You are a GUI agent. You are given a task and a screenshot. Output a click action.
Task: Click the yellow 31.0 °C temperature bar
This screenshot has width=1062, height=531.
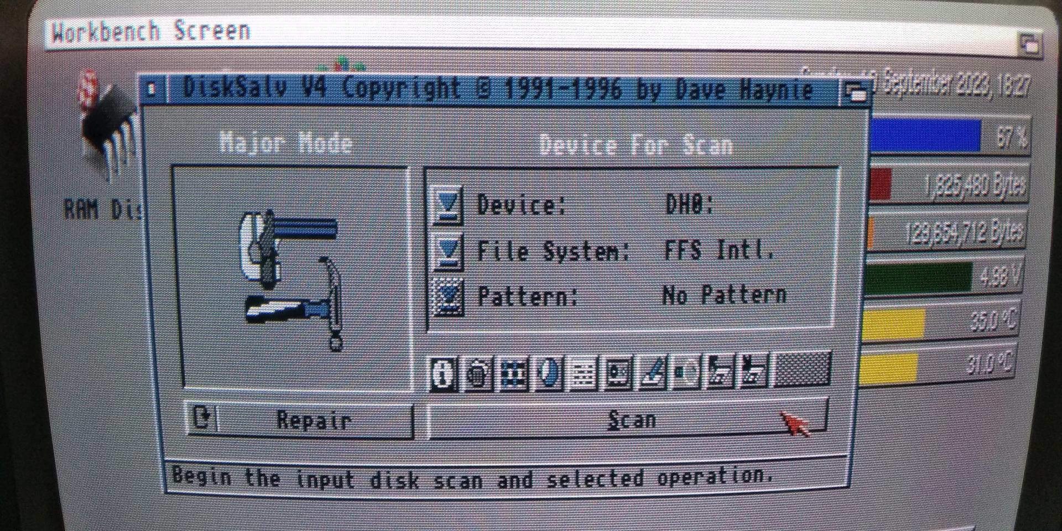(887, 368)
